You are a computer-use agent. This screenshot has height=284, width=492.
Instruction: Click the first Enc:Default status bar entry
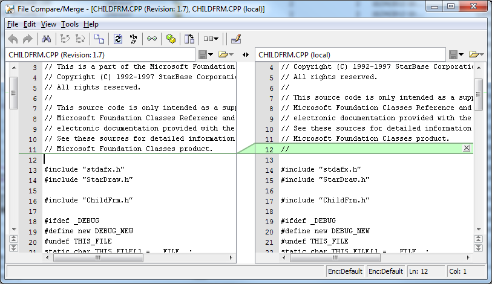pos(345,271)
